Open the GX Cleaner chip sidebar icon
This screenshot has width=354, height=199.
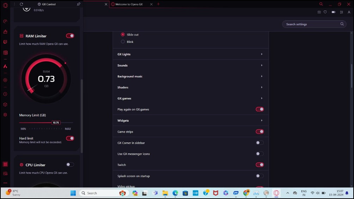(x=5, y=52)
